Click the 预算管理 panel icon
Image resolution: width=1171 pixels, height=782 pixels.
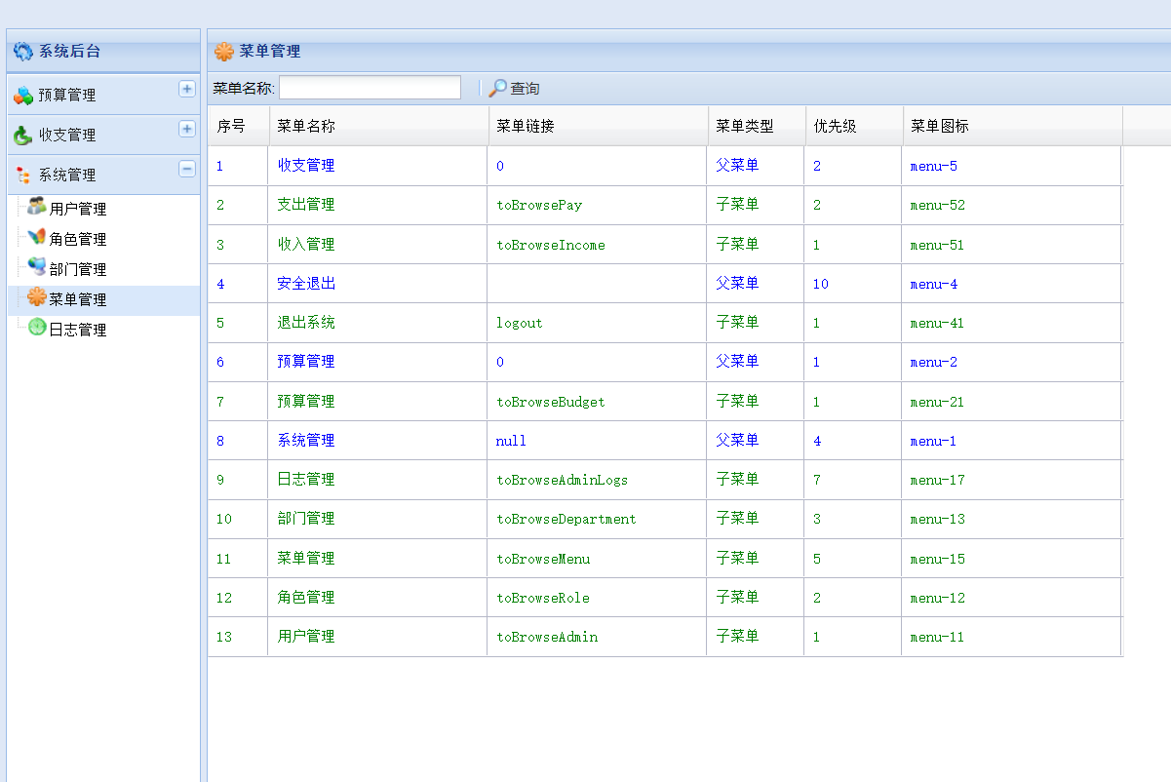click(23, 95)
